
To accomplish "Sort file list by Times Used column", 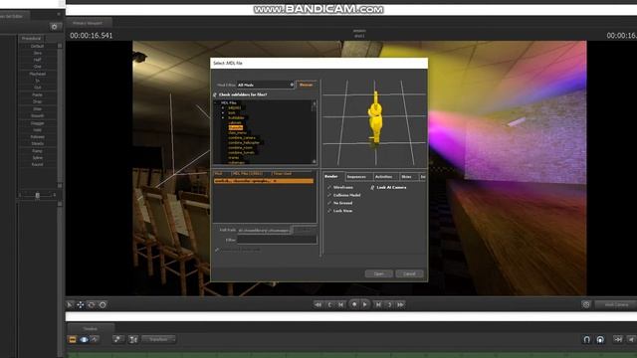I will click(x=282, y=174).
